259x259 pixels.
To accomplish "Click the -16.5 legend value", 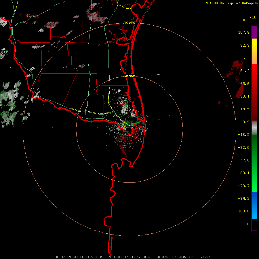I will [x=244, y=135].
